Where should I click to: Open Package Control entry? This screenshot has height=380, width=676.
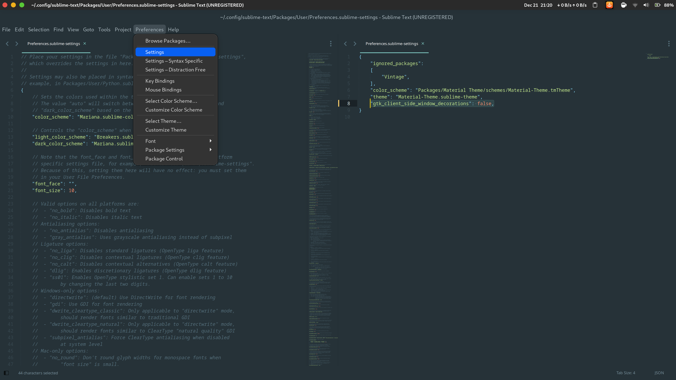(175, 158)
